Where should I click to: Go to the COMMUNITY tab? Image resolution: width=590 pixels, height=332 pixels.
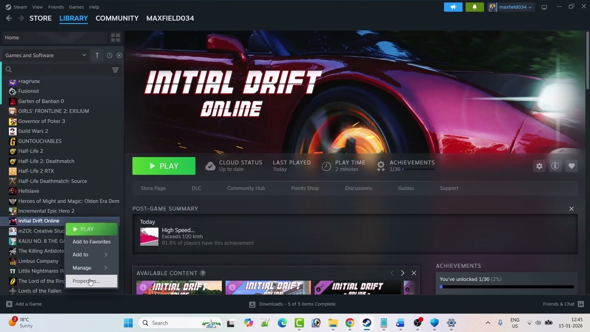(x=117, y=18)
